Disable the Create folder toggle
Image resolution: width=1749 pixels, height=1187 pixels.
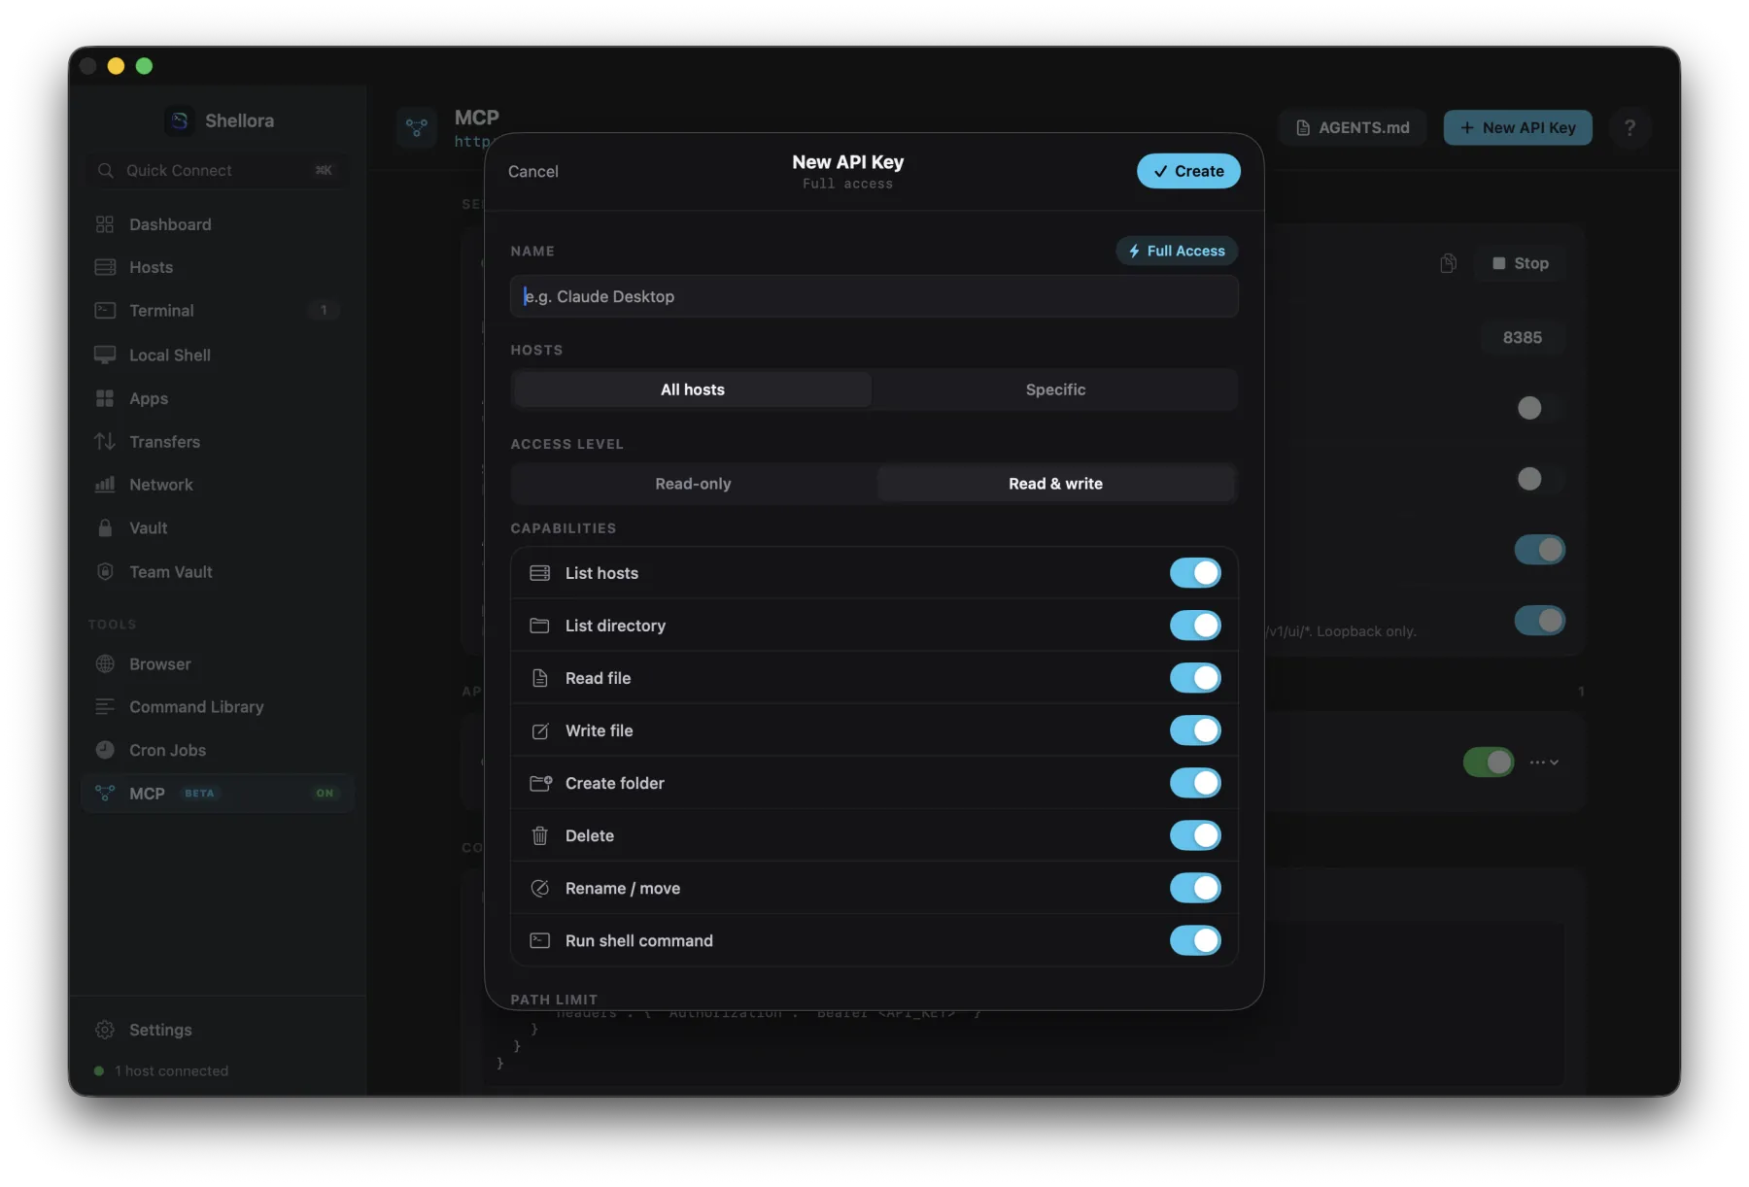[1195, 783]
